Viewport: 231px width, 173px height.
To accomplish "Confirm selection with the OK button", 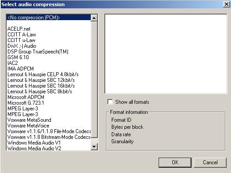I will click(175, 162).
